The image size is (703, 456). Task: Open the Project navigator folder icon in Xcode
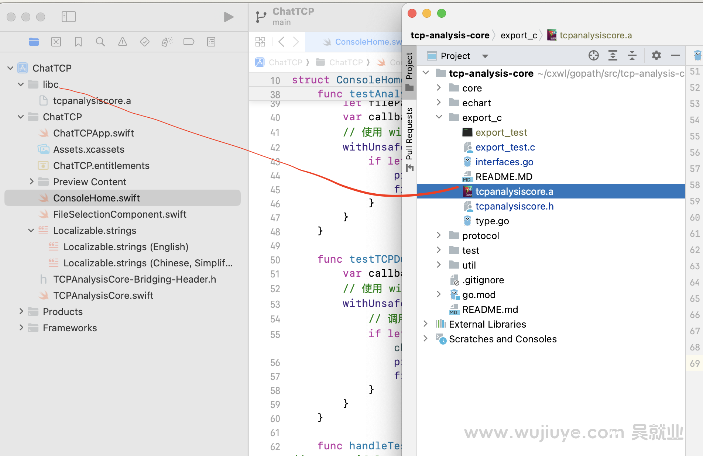pos(34,42)
